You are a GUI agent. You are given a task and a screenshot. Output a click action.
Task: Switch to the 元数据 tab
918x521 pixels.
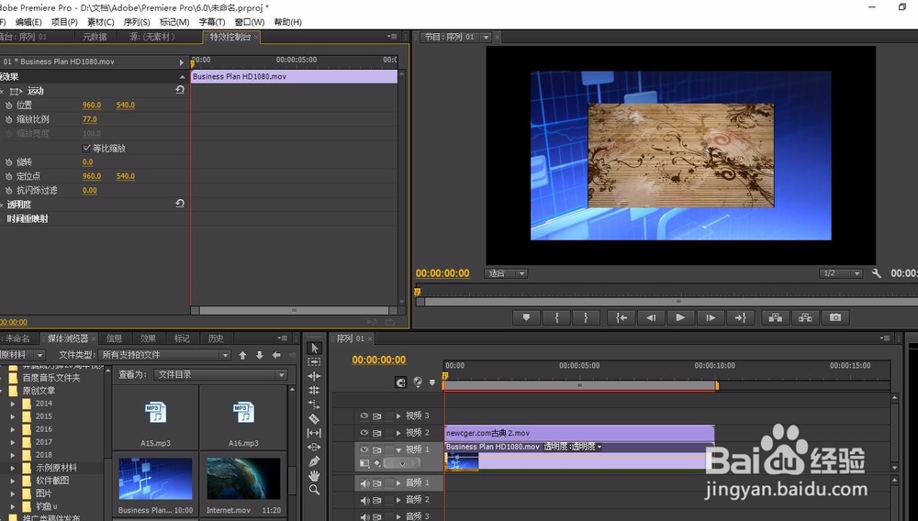click(95, 37)
